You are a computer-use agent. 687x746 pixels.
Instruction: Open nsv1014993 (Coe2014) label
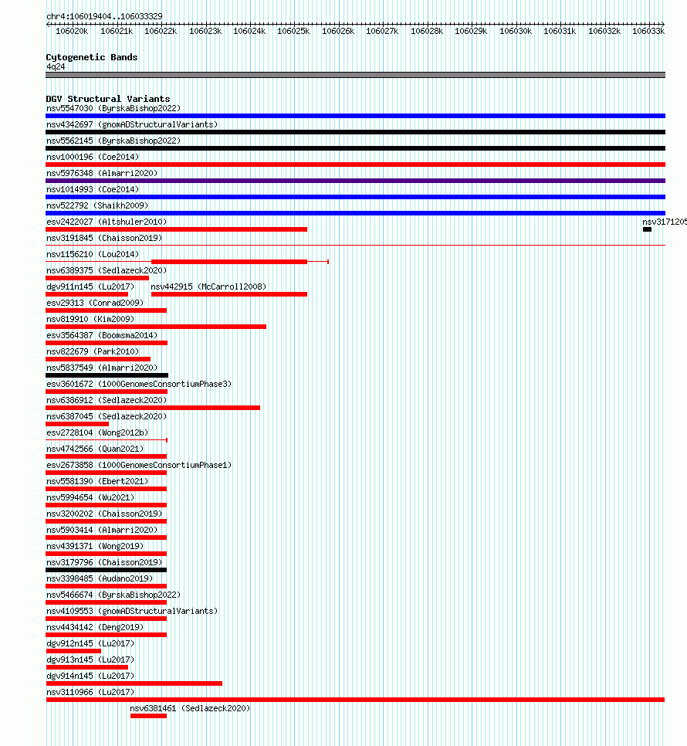tap(93, 189)
